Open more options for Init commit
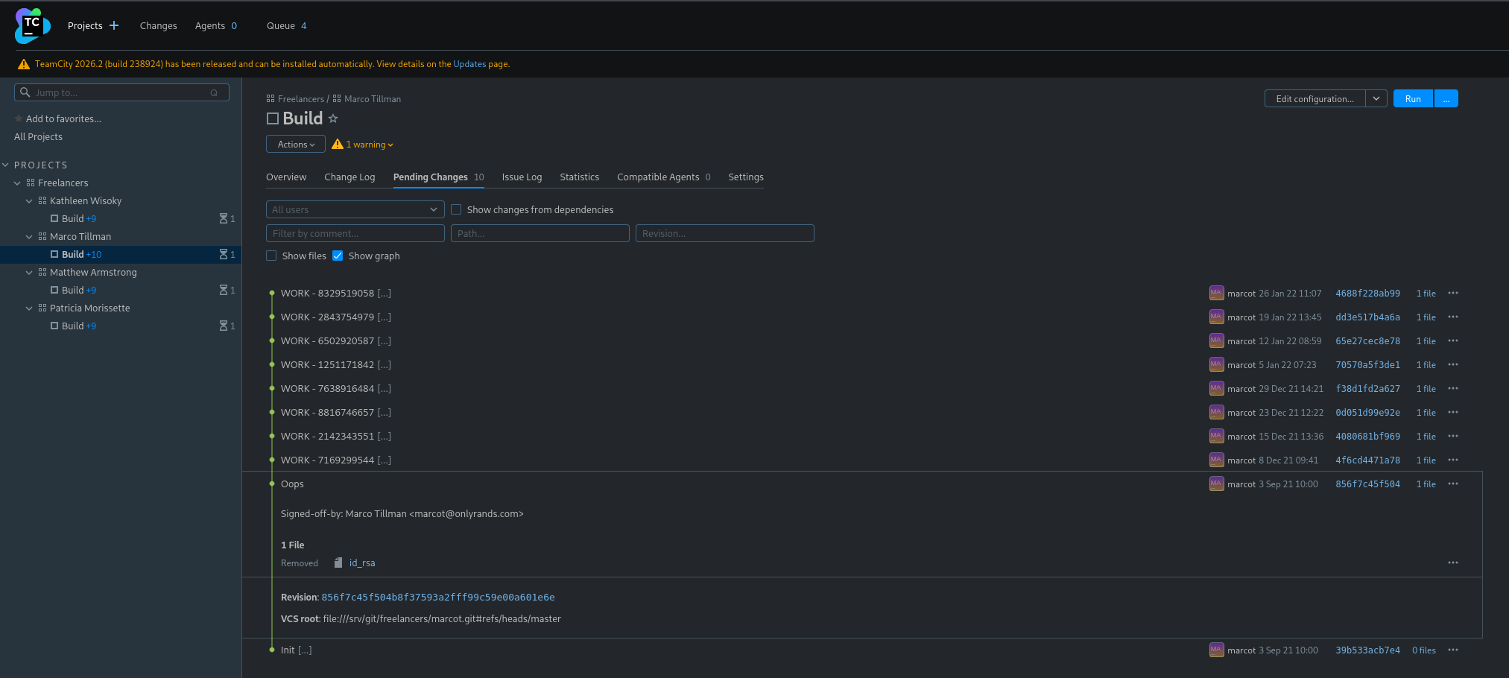1509x678 pixels. 1453,650
